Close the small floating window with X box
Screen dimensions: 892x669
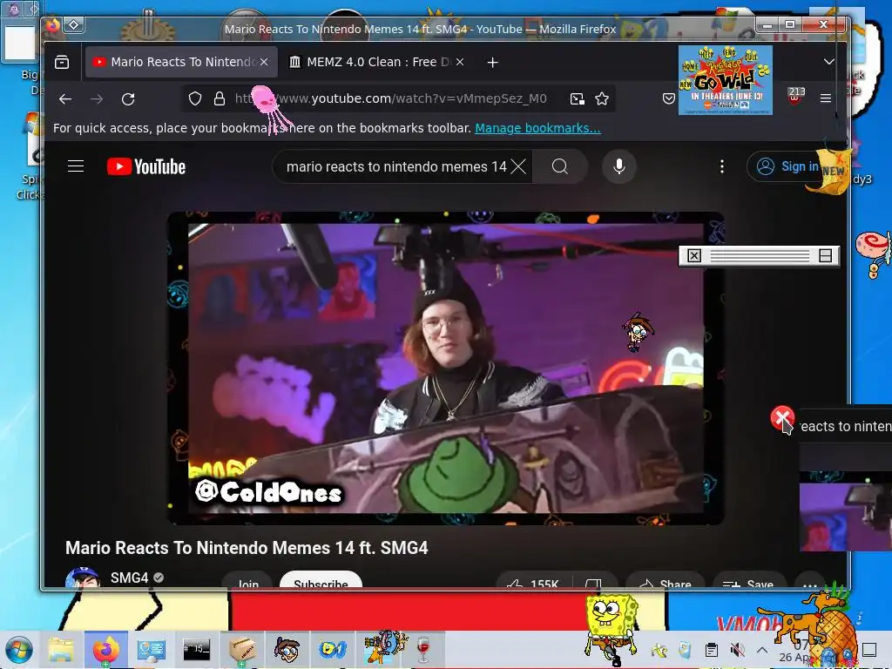pyautogui.click(x=694, y=256)
